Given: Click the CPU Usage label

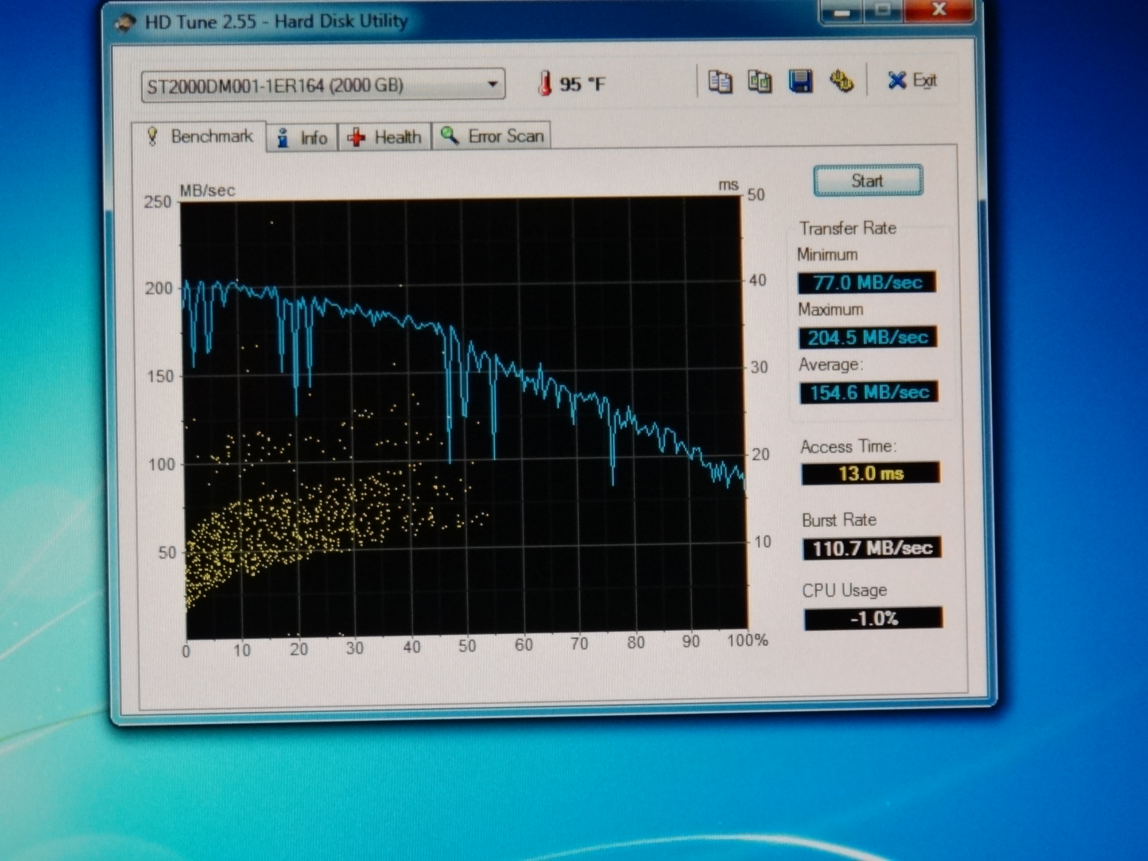Looking at the screenshot, I should click(845, 590).
